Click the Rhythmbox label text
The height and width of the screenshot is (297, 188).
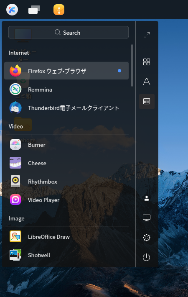pyautogui.click(x=43, y=182)
